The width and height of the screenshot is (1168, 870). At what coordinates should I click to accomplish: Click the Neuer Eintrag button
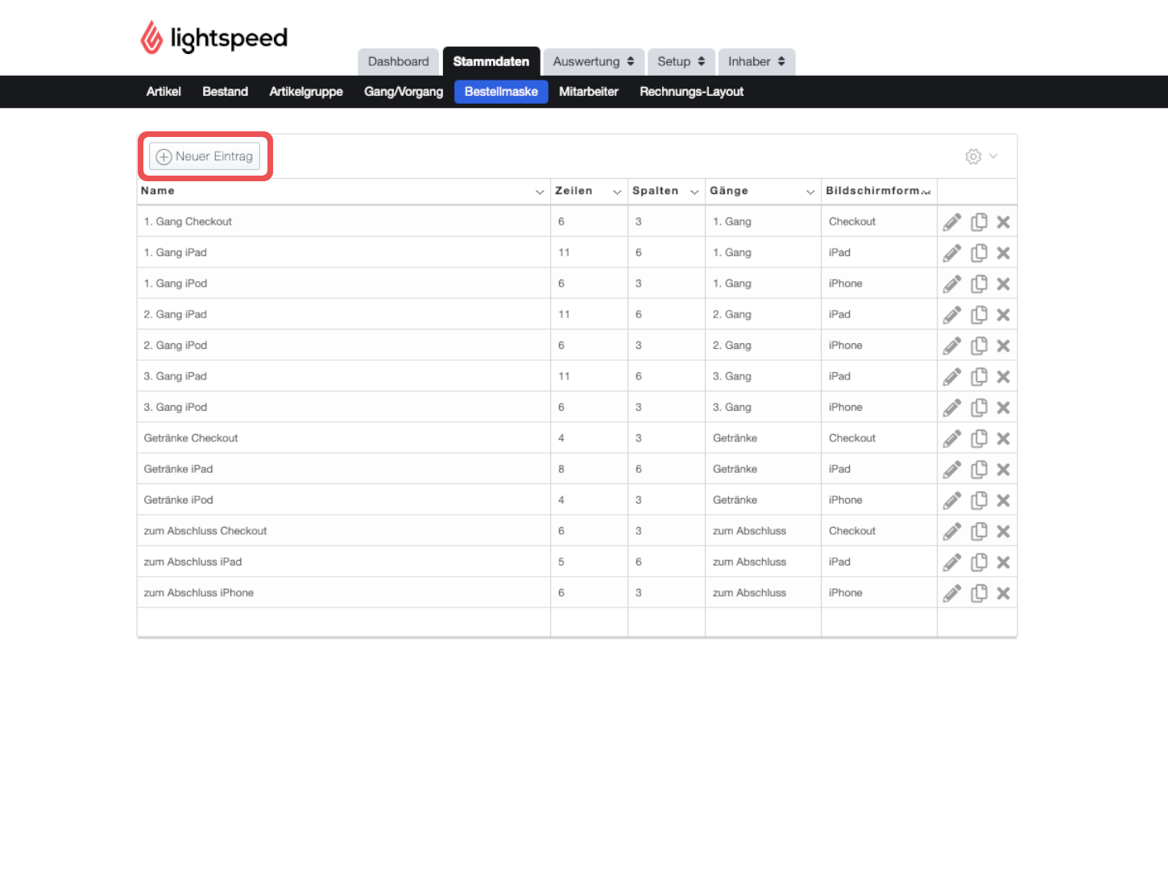(x=205, y=156)
